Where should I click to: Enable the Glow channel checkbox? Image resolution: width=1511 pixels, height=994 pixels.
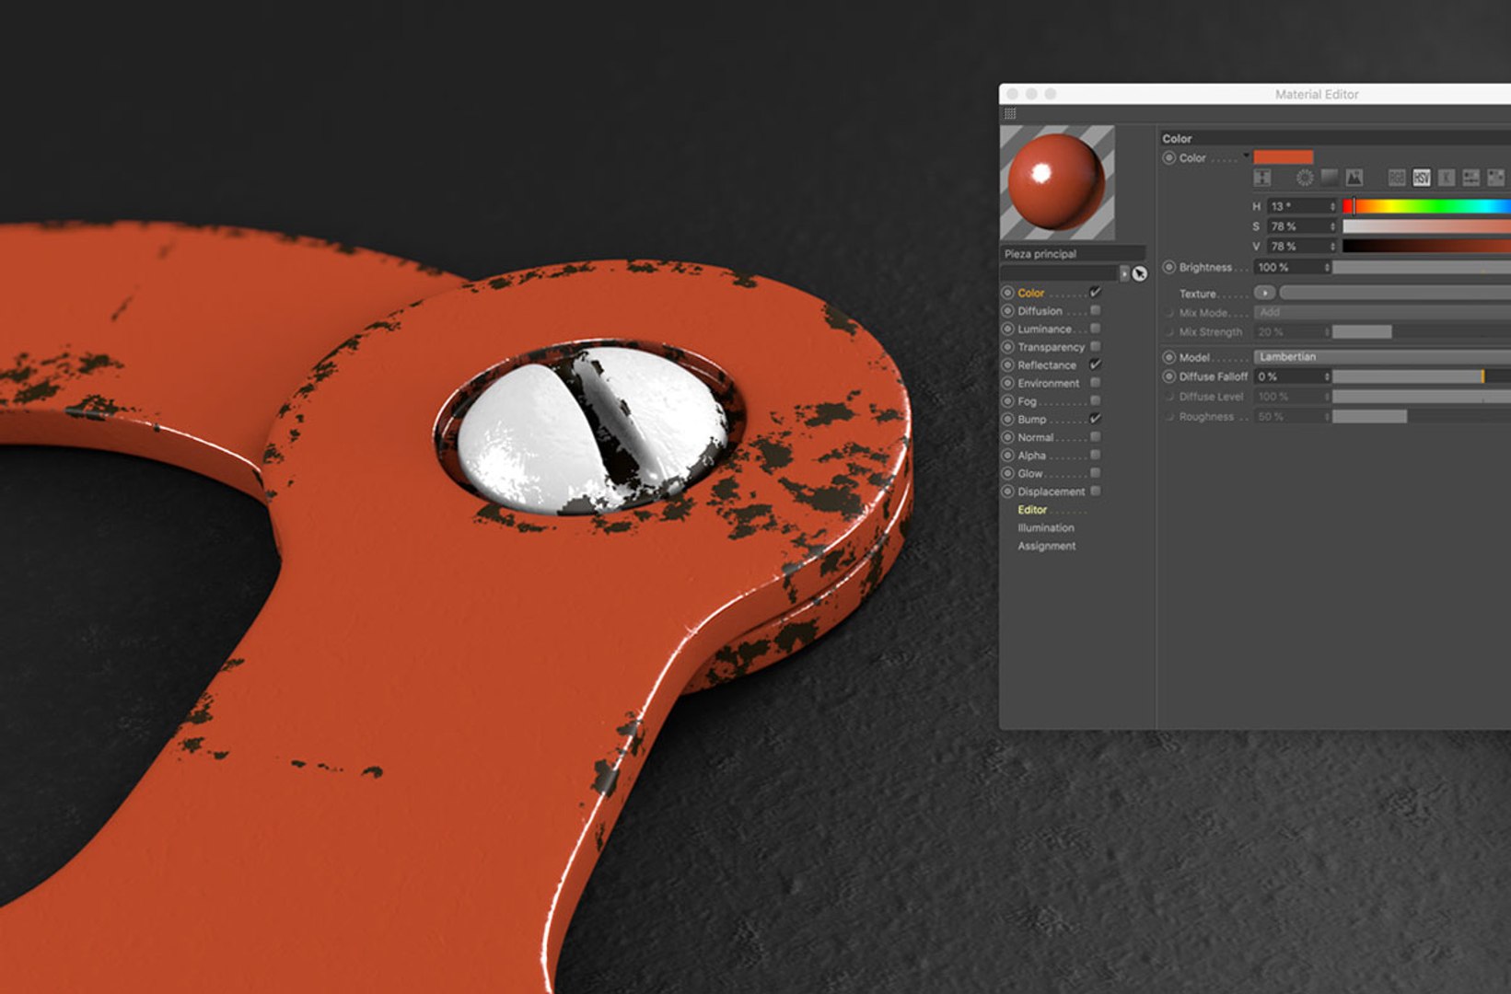1096,473
